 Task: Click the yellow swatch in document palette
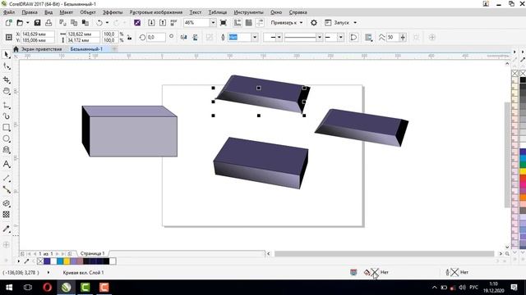[67, 261]
